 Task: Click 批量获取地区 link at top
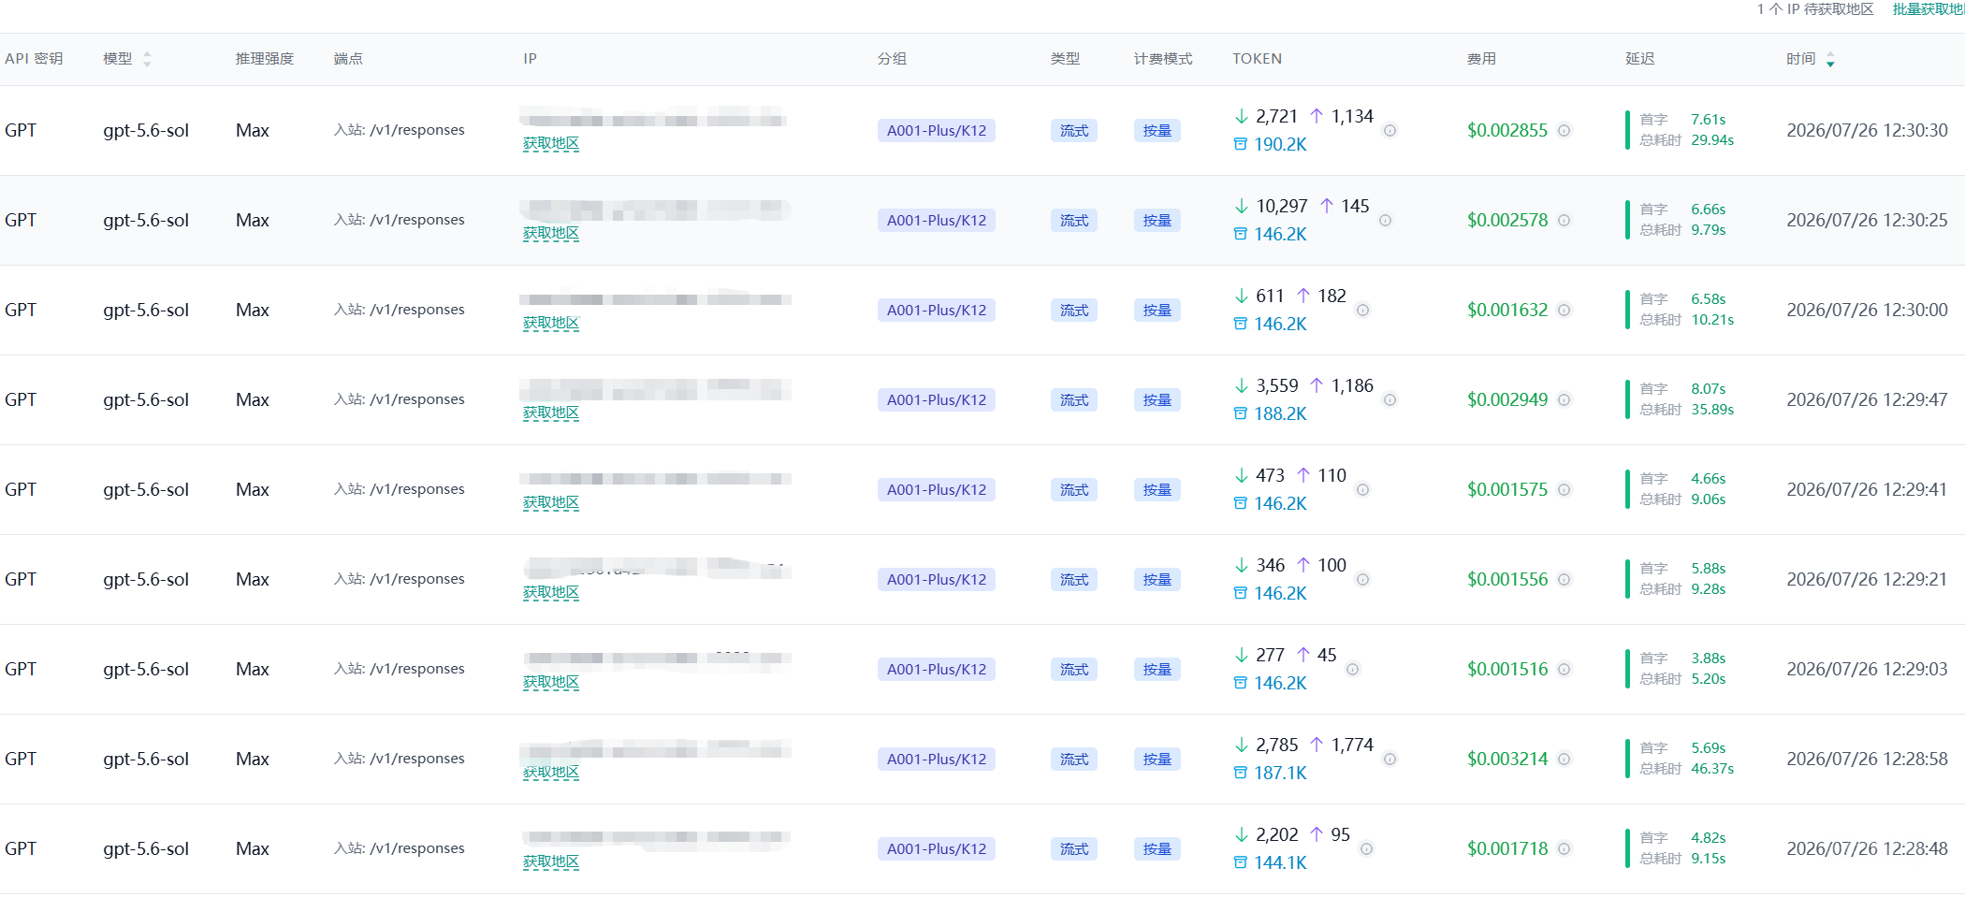[1928, 9]
